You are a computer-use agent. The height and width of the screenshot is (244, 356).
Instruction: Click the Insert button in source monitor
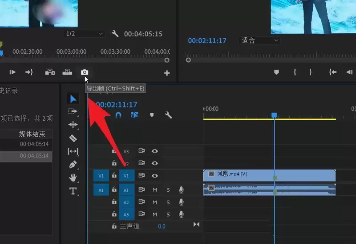[x=50, y=72]
